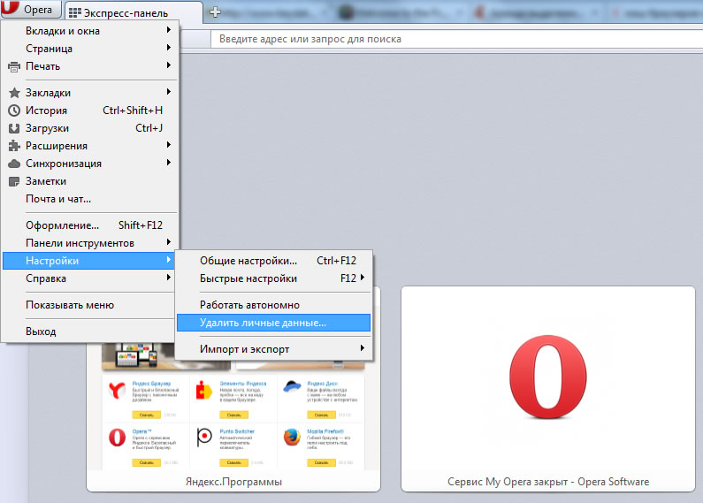Screen dimensions: 703x503
Task: Open История from the menu
Action: (x=89, y=111)
